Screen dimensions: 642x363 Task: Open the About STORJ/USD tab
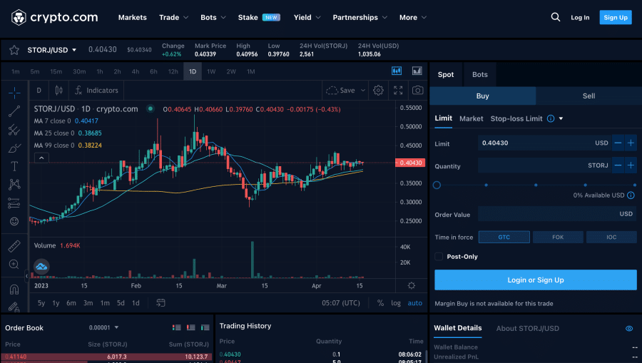527,328
